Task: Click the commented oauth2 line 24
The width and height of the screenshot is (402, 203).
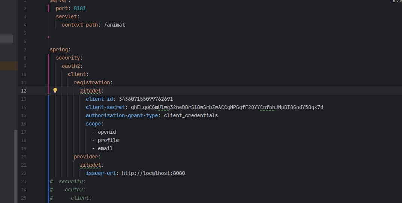Action: point(75,190)
